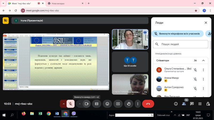Click camera permission icon in address bar

[23, 10]
